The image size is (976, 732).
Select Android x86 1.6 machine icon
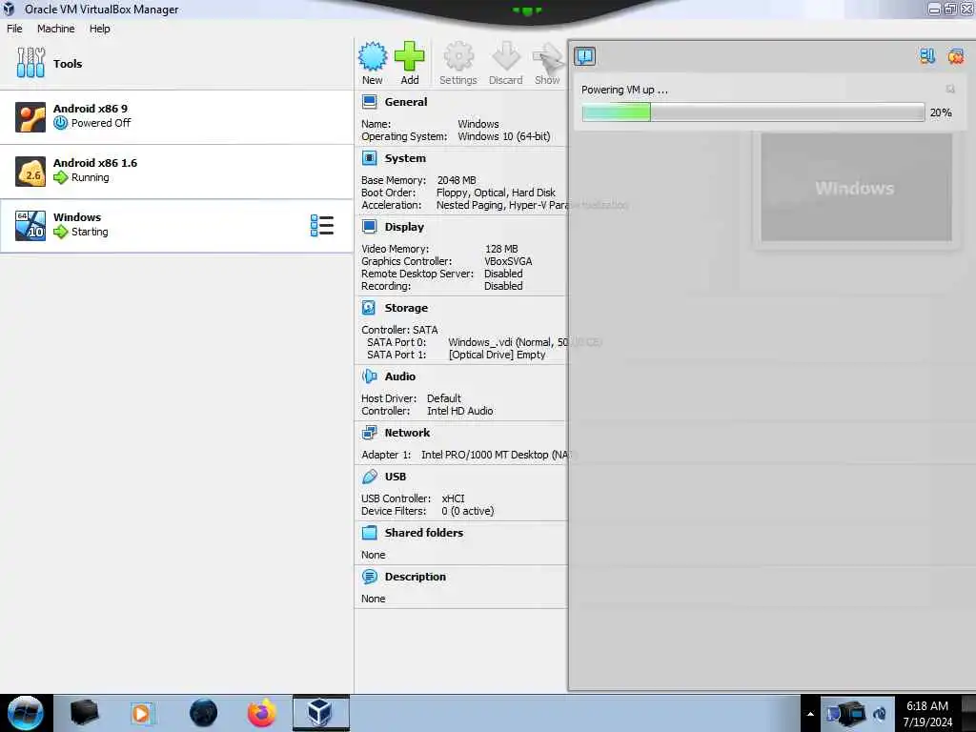coord(30,172)
